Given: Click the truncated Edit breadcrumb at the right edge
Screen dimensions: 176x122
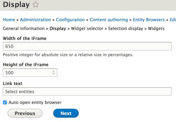Looking at the screenshot, I should click(x=173, y=20).
